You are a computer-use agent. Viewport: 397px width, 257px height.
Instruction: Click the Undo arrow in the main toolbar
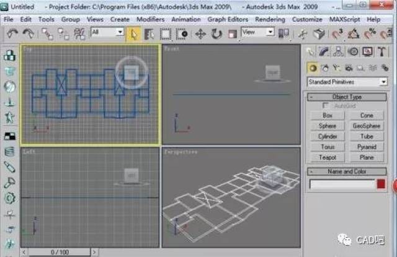(x=12, y=33)
